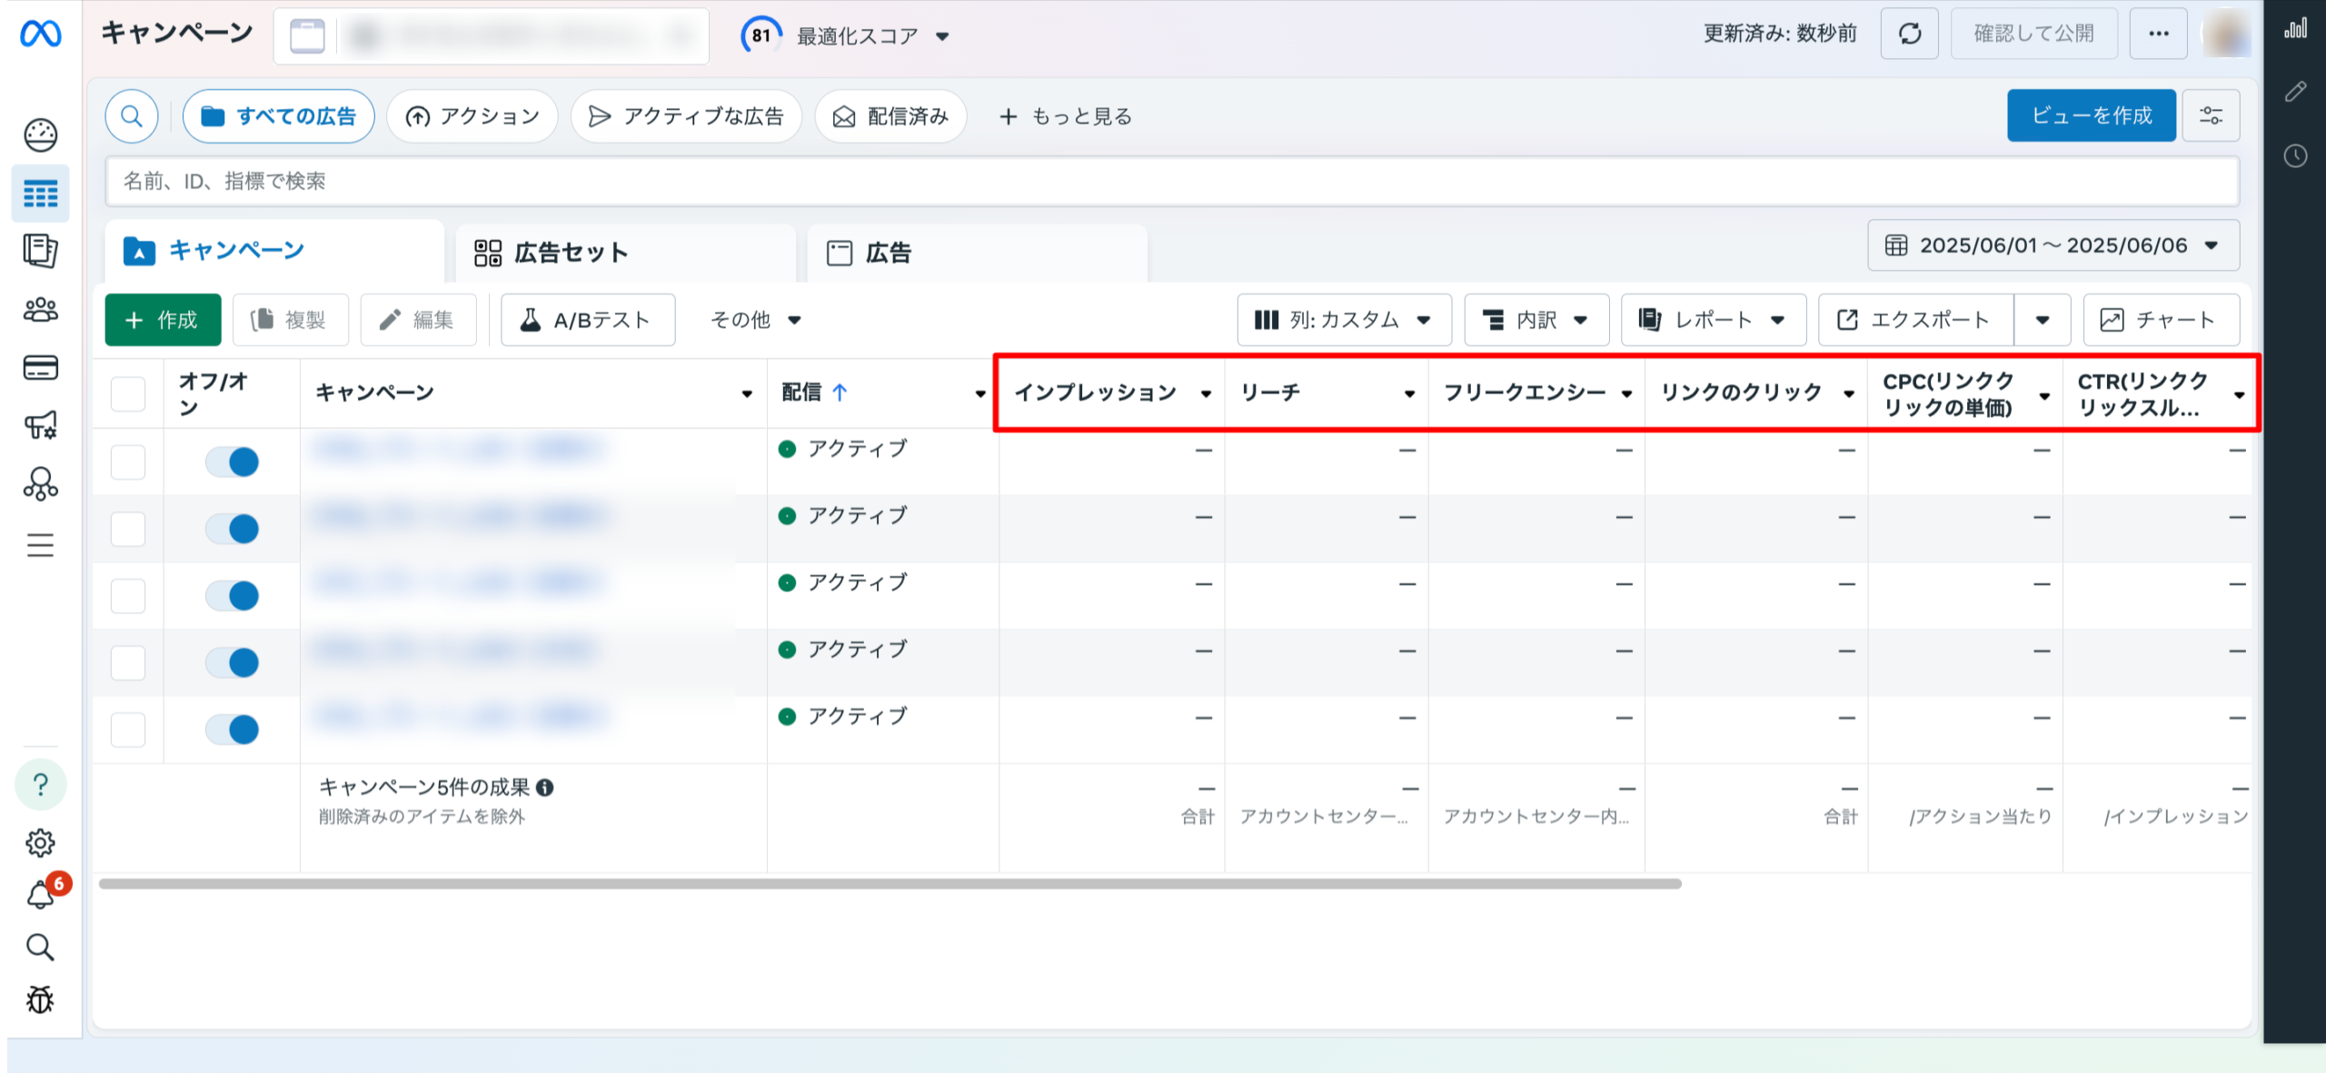Click the view settings sliders icon
This screenshot has height=1073, width=2326.
pyautogui.click(x=2211, y=115)
